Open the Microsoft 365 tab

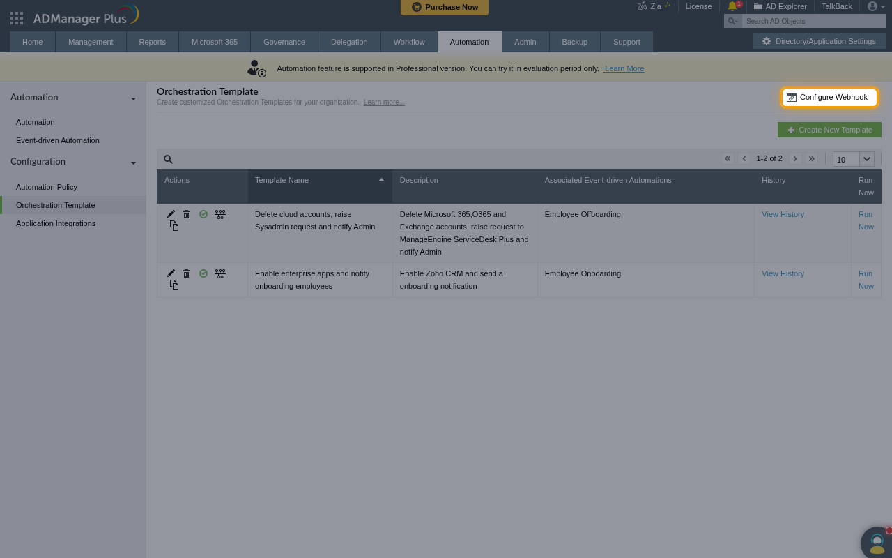coord(215,42)
